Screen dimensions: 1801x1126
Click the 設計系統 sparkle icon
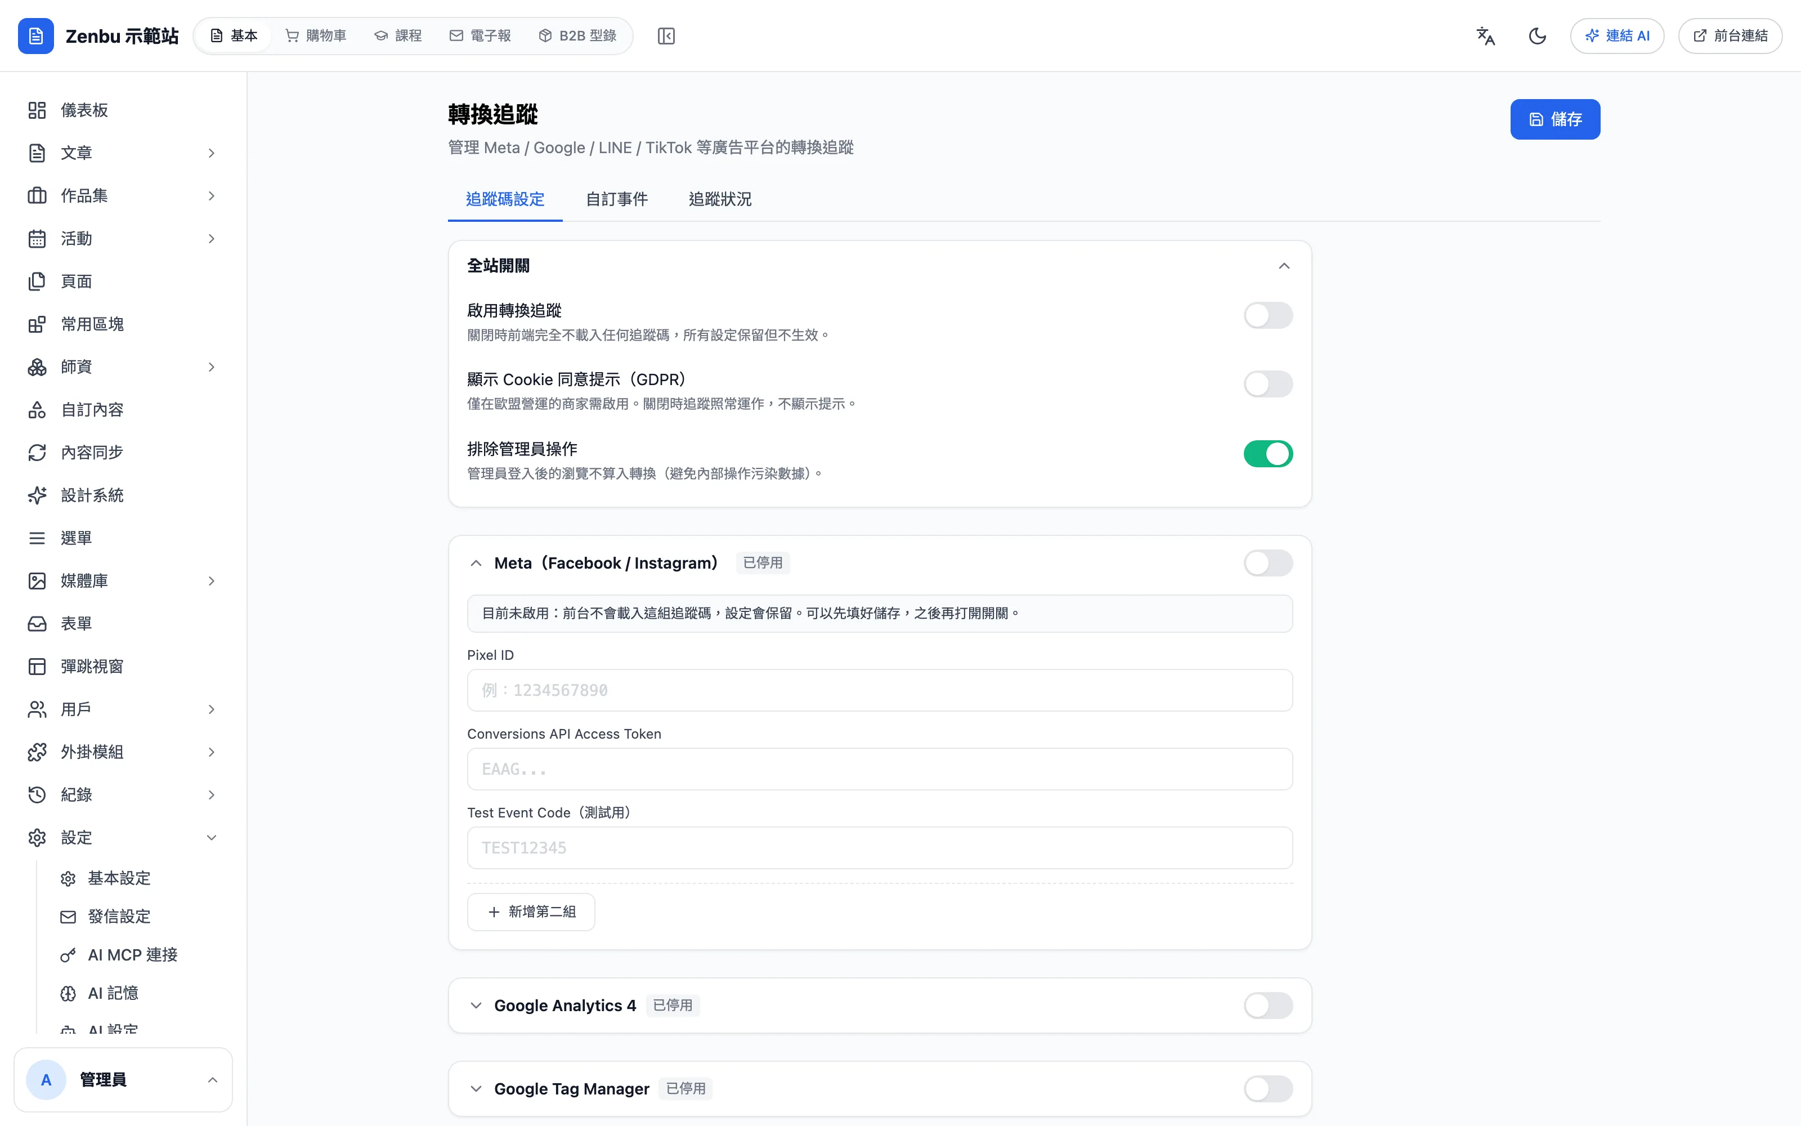point(37,495)
